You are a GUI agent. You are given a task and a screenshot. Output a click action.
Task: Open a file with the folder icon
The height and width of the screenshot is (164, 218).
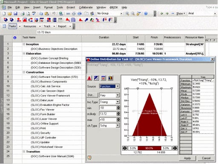(x=10, y=14)
